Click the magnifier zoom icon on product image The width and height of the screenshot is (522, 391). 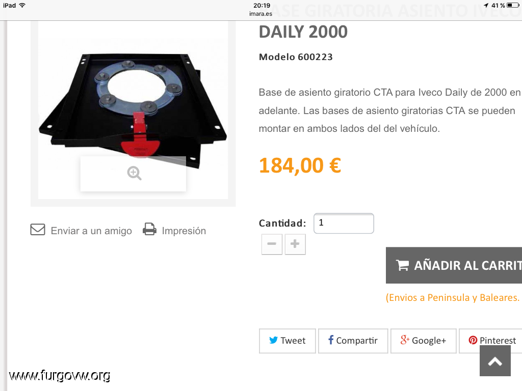click(x=134, y=173)
